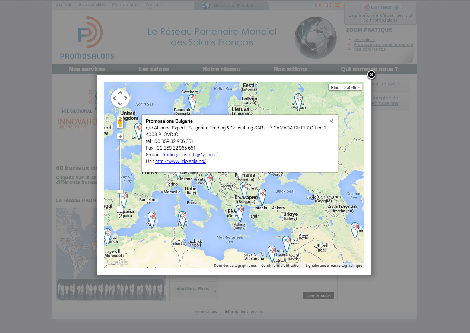The width and height of the screenshot is (470, 333).
Task: Click the map zoom slider handle
Action: click(120, 192)
